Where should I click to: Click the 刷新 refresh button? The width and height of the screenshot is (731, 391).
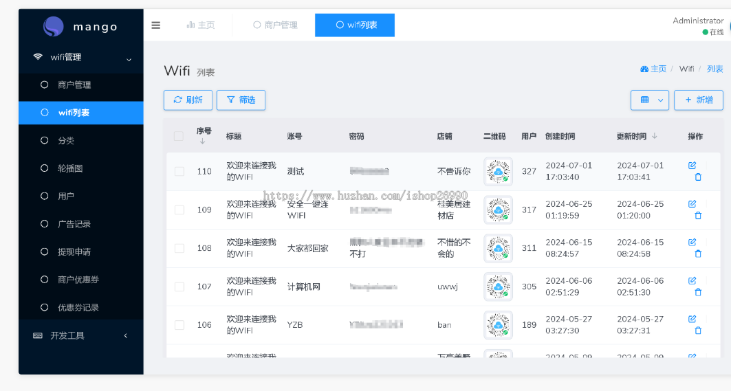click(x=188, y=100)
